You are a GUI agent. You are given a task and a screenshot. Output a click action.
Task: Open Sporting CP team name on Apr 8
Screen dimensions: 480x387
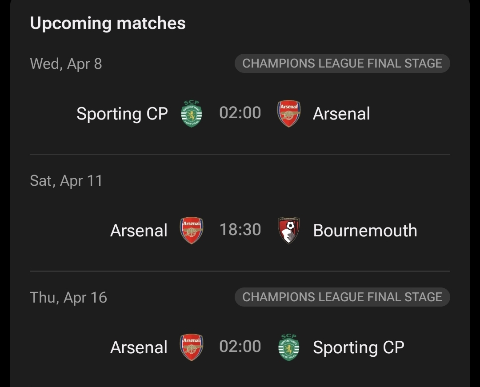click(122, 114)
